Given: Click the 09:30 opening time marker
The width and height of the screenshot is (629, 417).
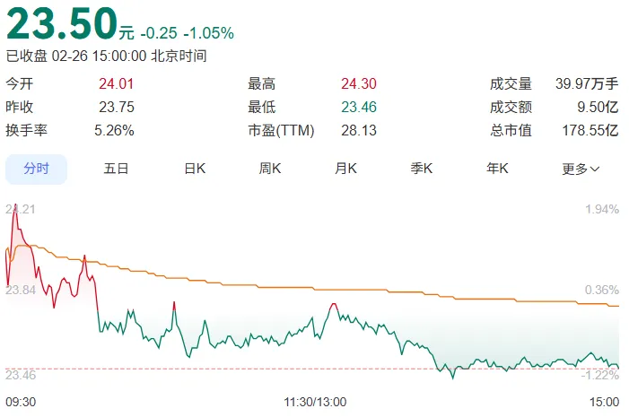Looking at the screenshot, I should tap(21, 402).
